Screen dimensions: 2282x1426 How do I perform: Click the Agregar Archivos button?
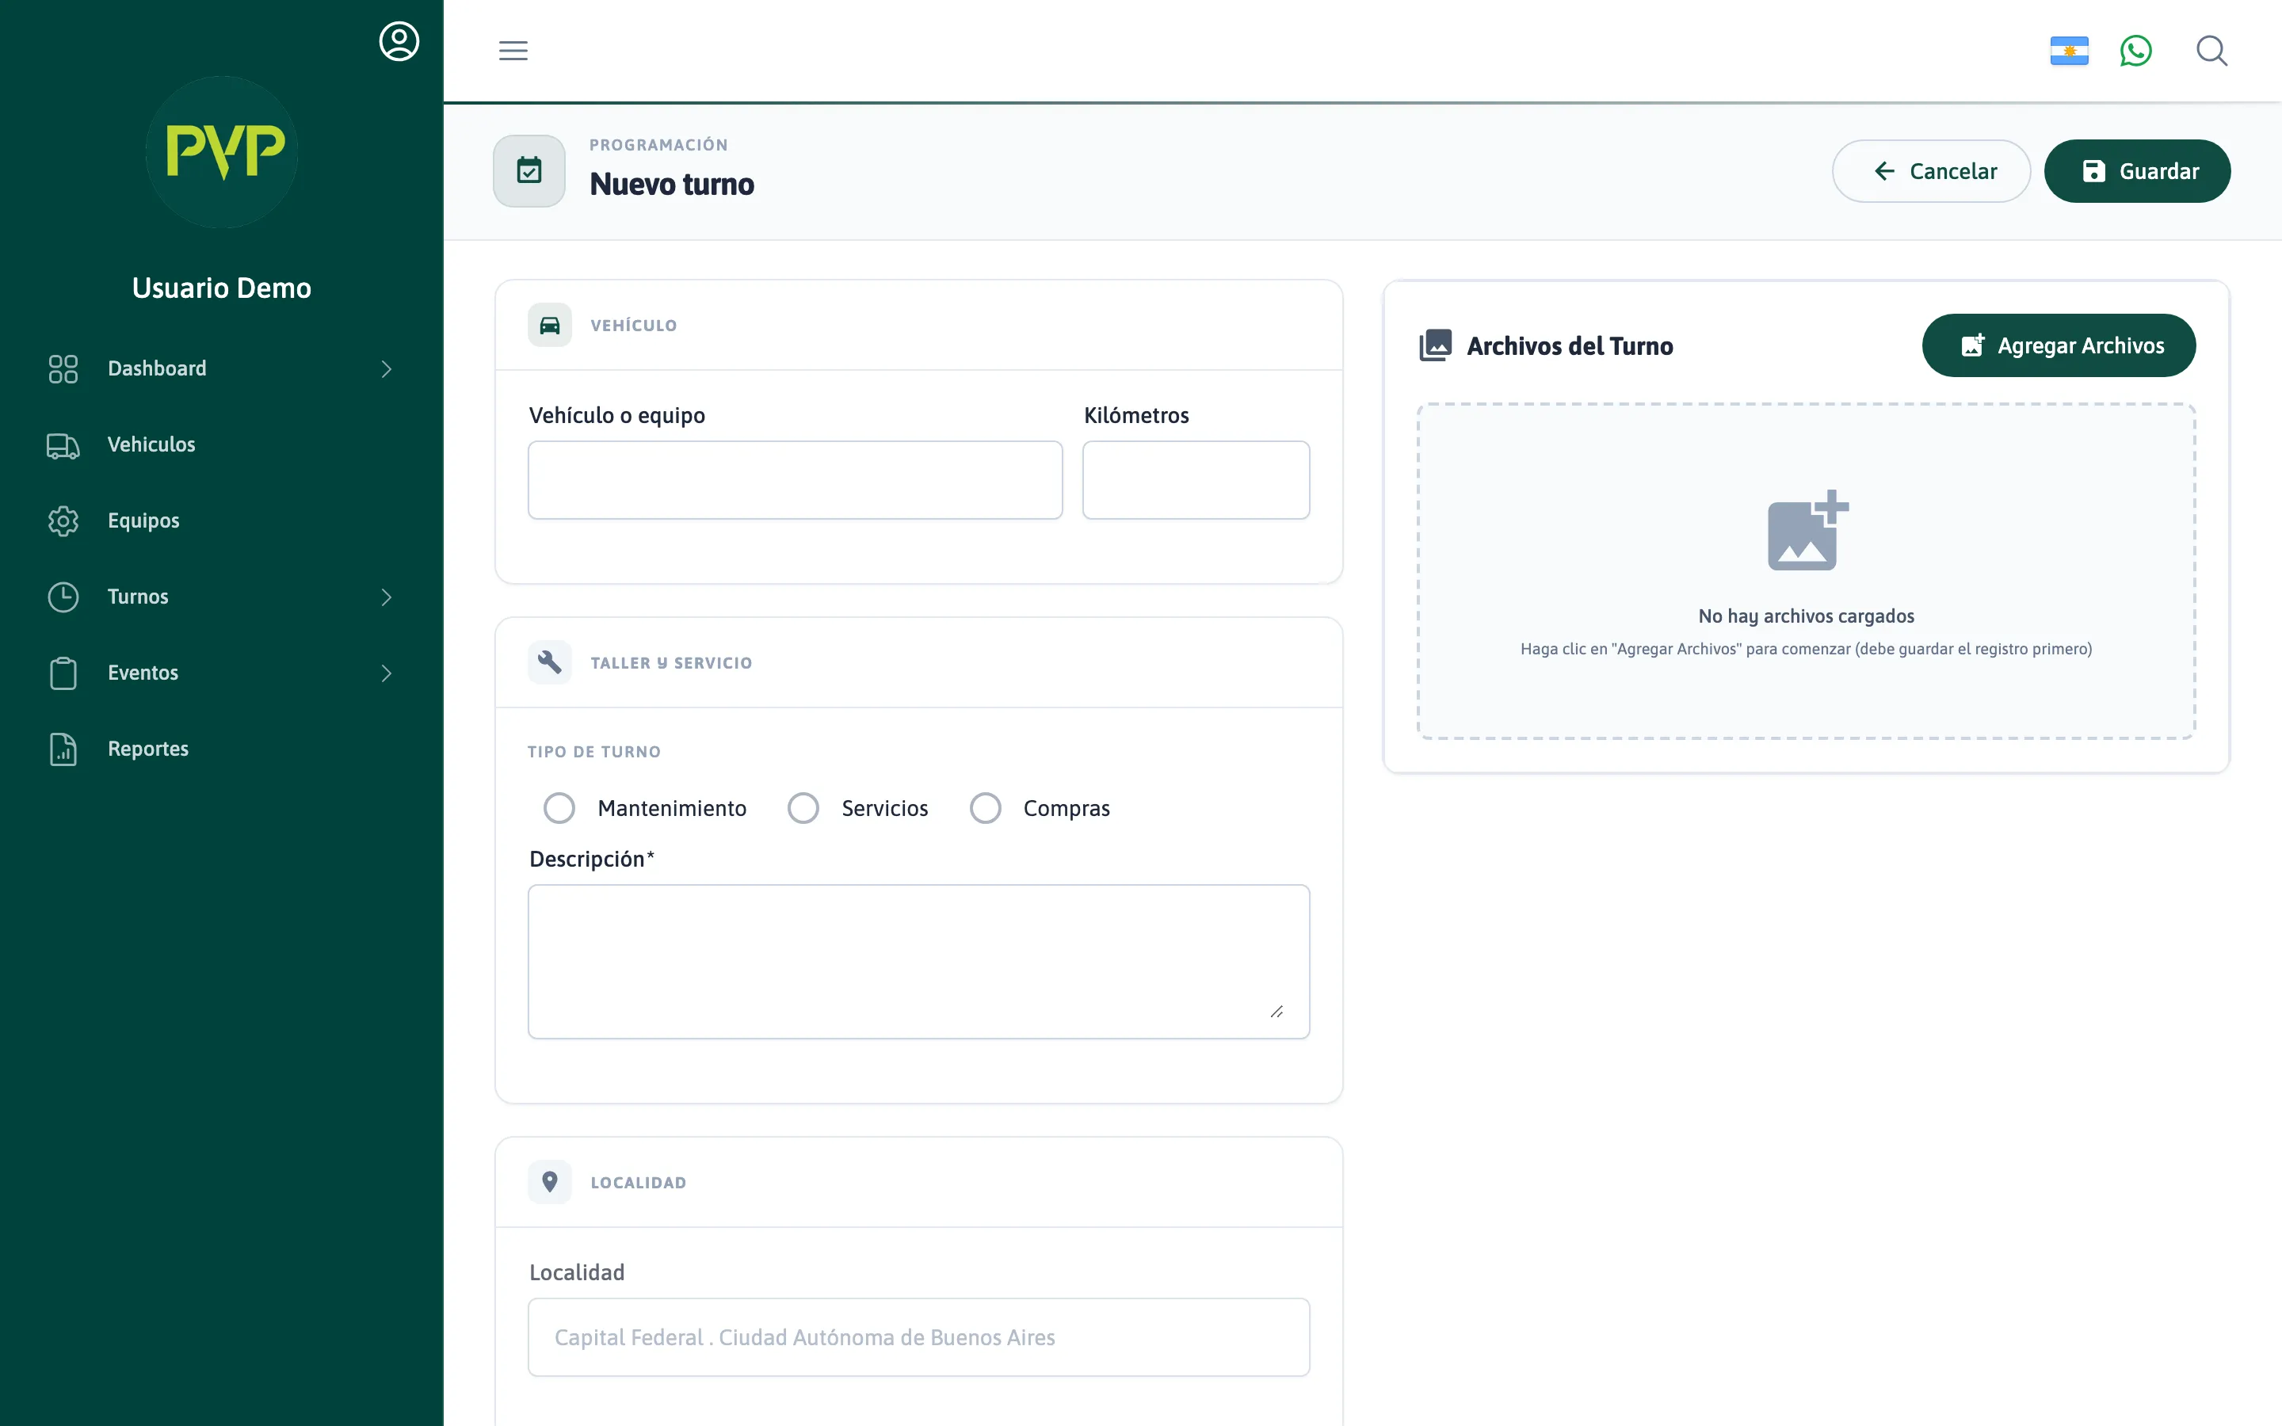[2059, 345]
